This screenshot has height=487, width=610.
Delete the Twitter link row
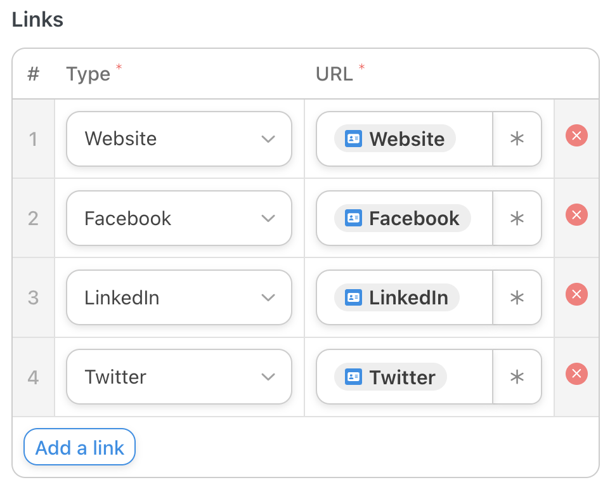(576, 374)
